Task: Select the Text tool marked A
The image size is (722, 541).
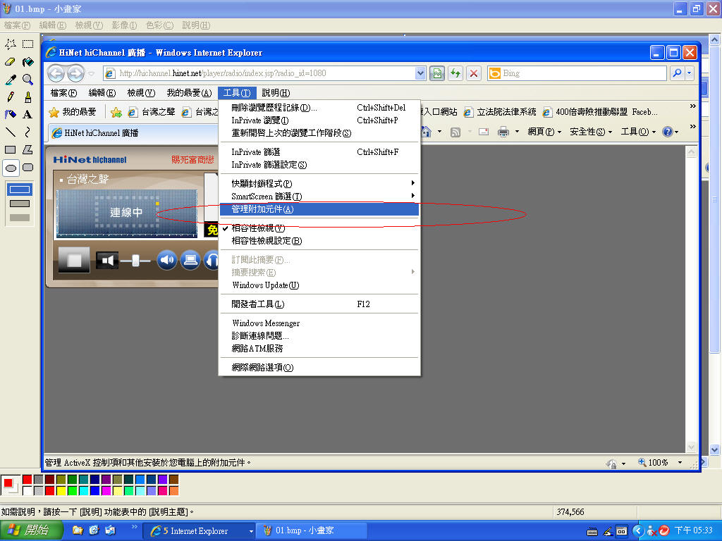Action: [28, 115]
